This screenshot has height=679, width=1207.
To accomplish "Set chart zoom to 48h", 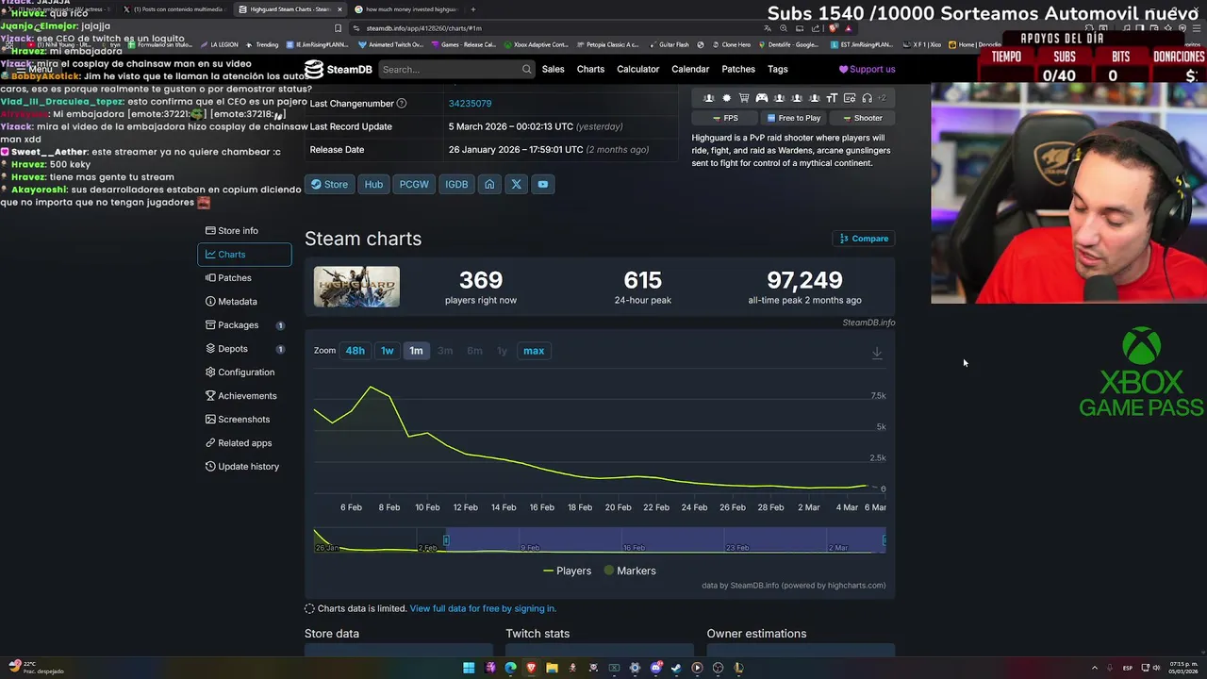I will [x=355, y=351].
